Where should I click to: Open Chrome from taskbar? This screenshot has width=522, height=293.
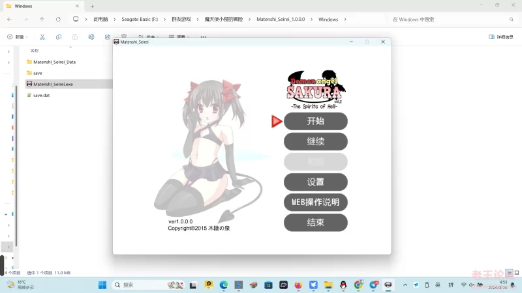point(358,285)
